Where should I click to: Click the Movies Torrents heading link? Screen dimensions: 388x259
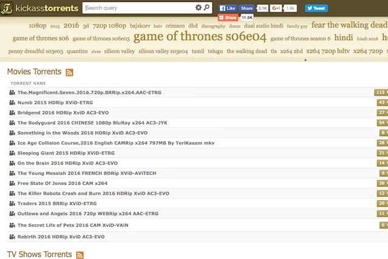(x=34, y=72)
